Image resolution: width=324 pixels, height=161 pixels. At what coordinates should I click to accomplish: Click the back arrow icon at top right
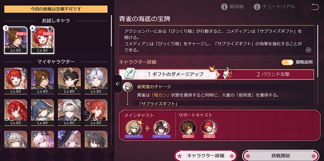pos(315,7)
